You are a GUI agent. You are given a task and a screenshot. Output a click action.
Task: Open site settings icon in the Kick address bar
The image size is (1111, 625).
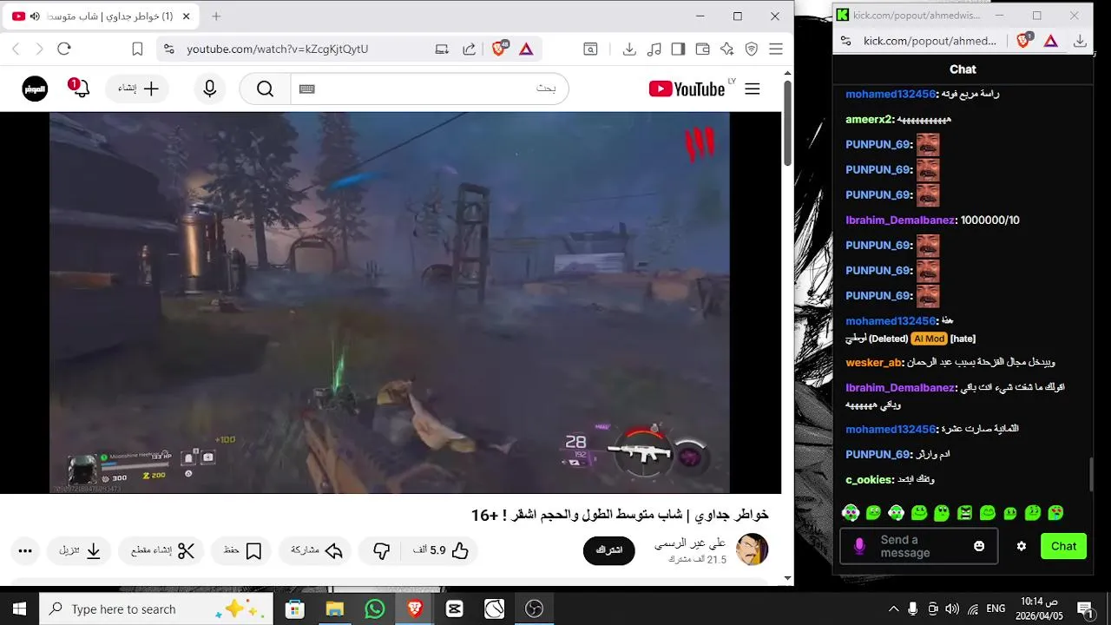(846, 41)
